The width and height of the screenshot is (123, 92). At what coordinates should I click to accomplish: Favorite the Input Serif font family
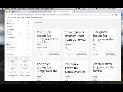(66, 54)
